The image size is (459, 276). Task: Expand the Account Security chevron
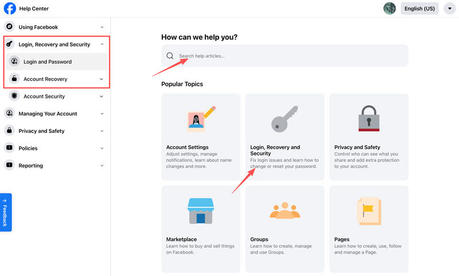click(102, 96)
